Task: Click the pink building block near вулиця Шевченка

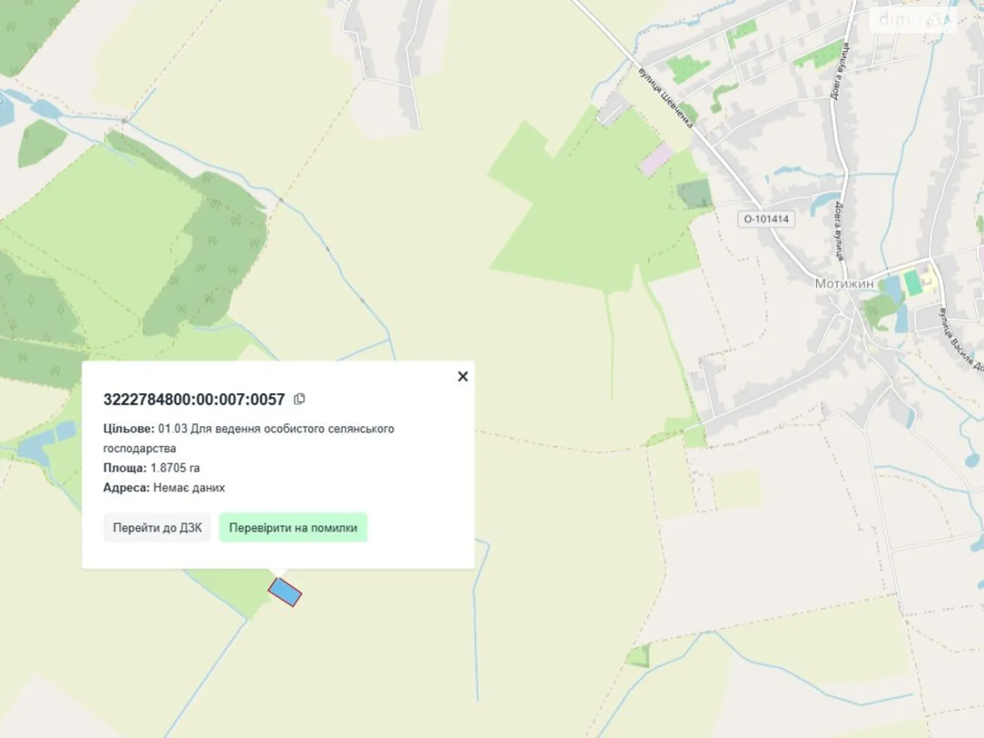Action: tap(657, 160)
